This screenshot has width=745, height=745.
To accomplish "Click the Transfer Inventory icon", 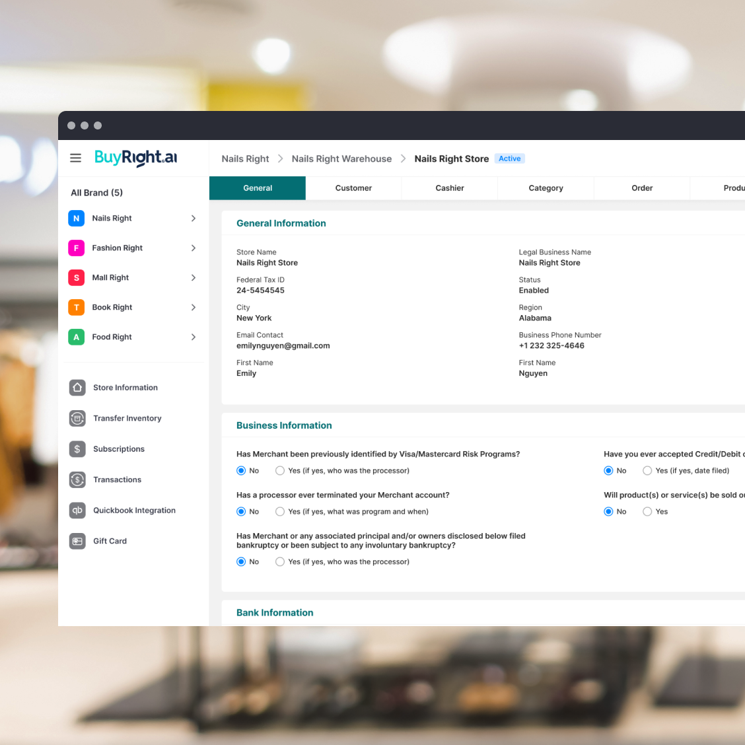I will pyautogui.click(x=77, y=418).
